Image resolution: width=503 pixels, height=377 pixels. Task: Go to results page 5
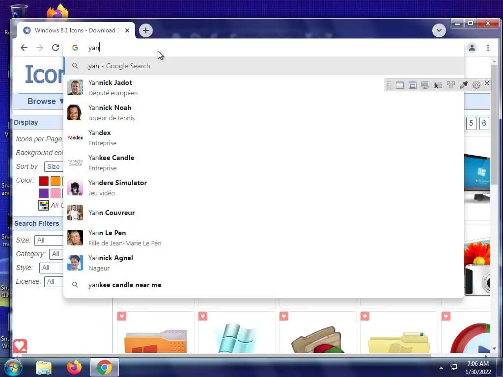[x=471, y=123]
